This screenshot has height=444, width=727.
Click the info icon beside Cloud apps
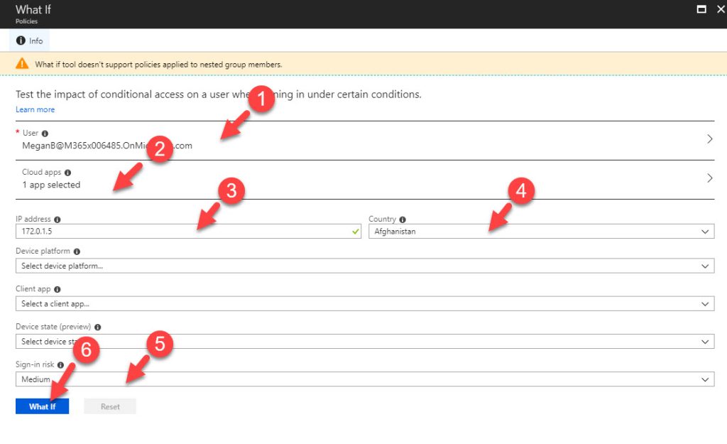(68, 173)
